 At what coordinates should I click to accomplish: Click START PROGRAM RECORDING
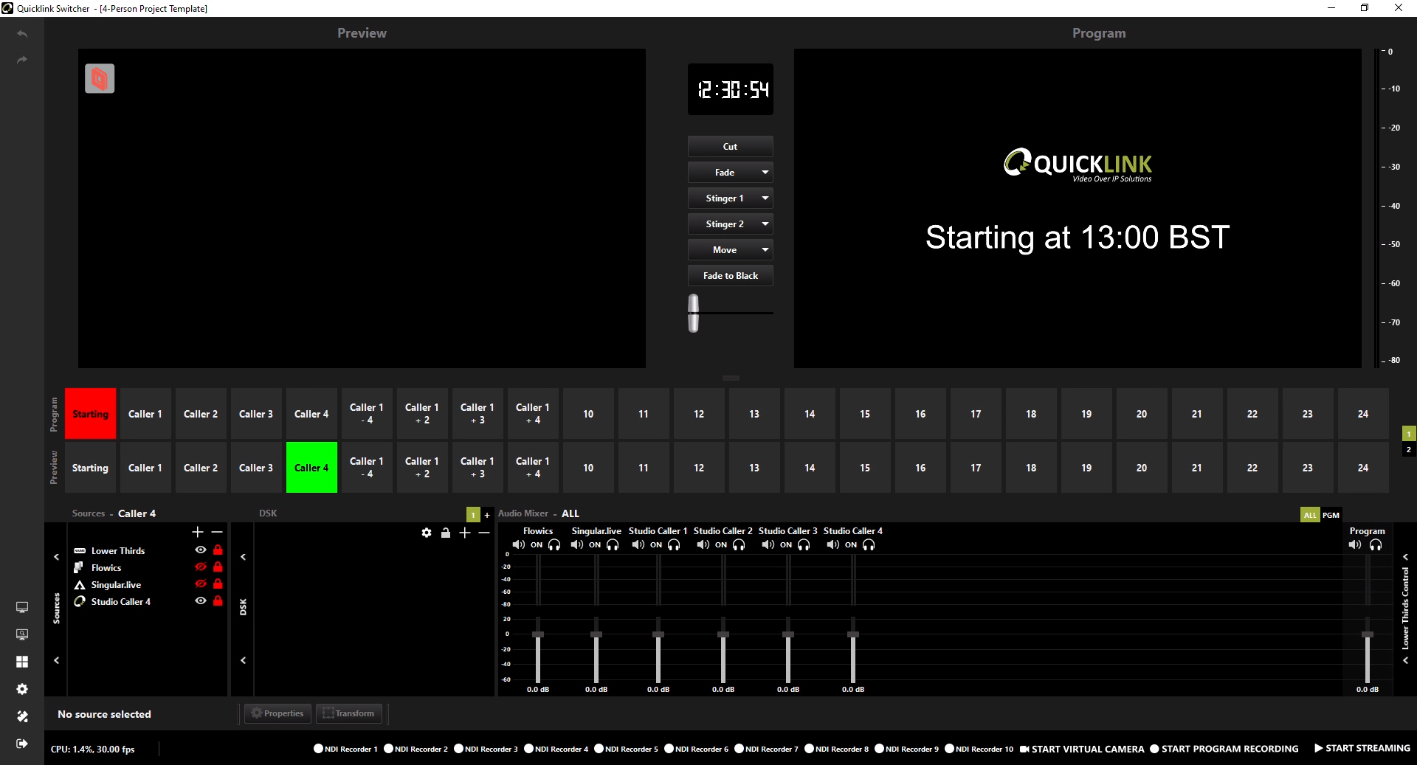[1224, 749]
